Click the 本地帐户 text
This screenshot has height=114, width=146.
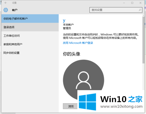pyautogui.click(x=68, y=25)
